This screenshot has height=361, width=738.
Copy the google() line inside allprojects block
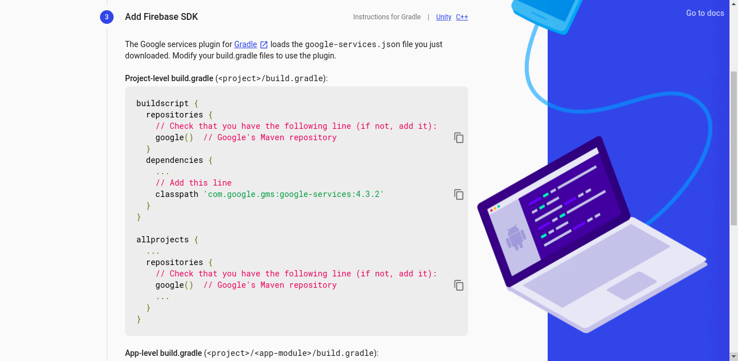[459, 285]
